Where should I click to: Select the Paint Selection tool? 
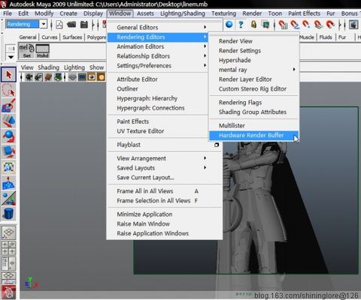tap(9, 105)
